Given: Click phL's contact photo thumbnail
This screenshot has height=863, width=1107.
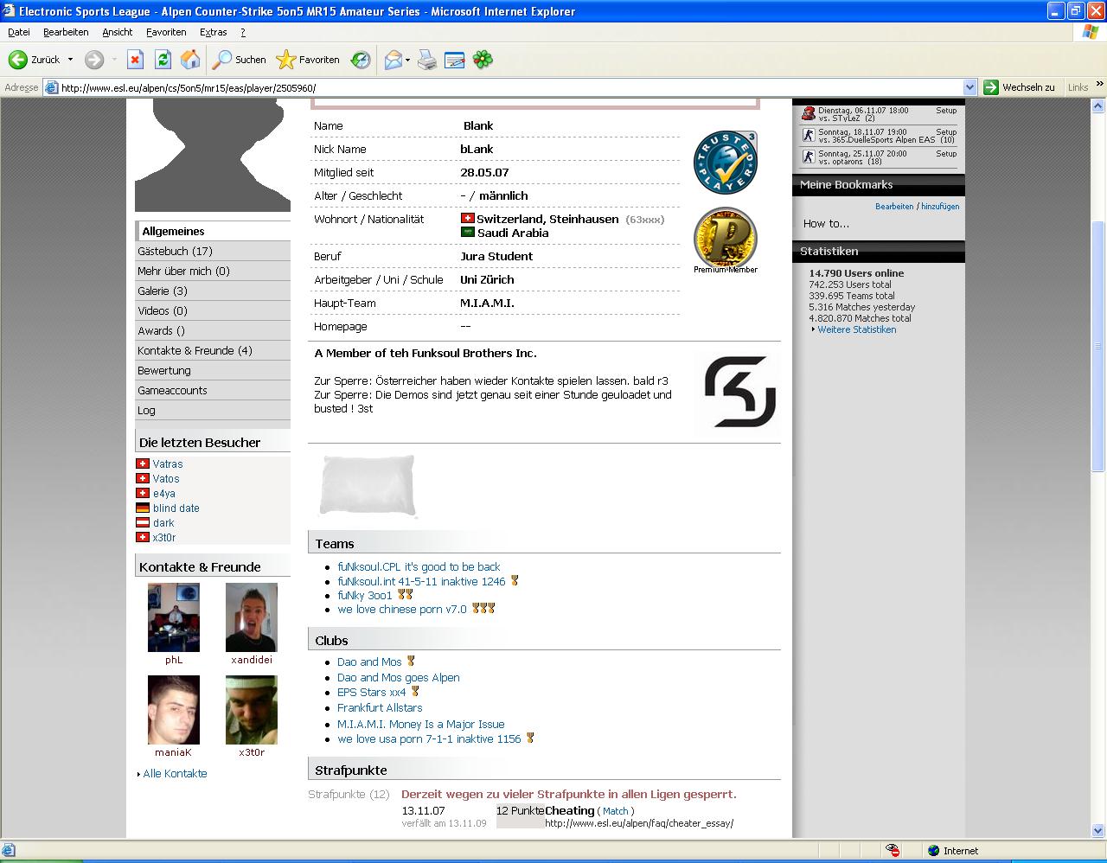Looking at the screenshot, I should coord(174,617).
